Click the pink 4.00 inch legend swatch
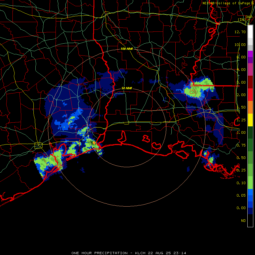 tap(250, 70)
